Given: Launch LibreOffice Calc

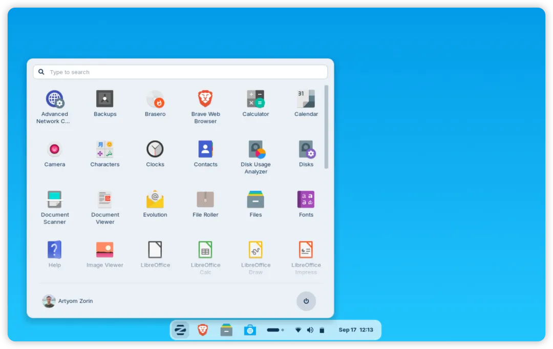Looking at the screenshot, I should click(205, 258).
